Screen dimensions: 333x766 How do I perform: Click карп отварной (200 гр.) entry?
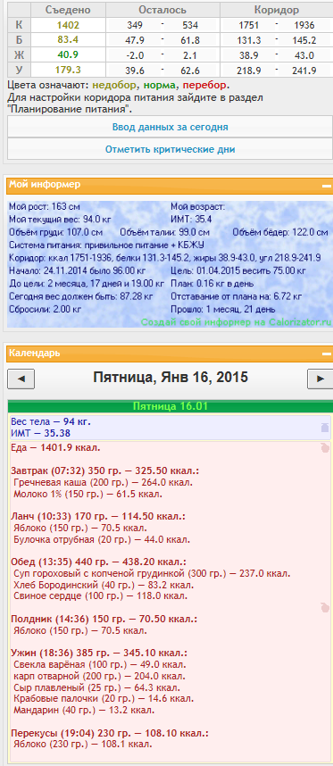coord(99,676)
